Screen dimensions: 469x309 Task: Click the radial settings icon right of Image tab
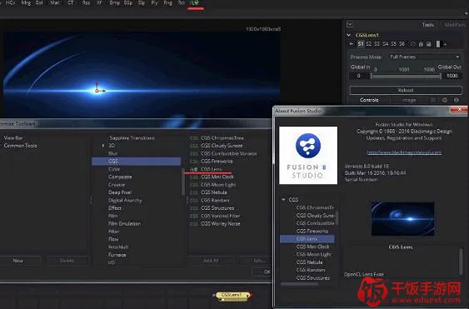pyautogui.click(x=445, y=100)
